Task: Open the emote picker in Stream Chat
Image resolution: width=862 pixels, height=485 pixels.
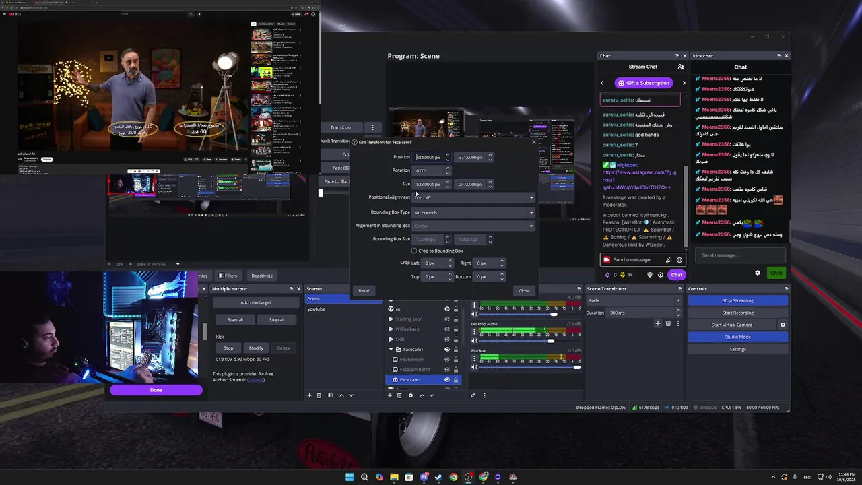Action: [679, 260]
